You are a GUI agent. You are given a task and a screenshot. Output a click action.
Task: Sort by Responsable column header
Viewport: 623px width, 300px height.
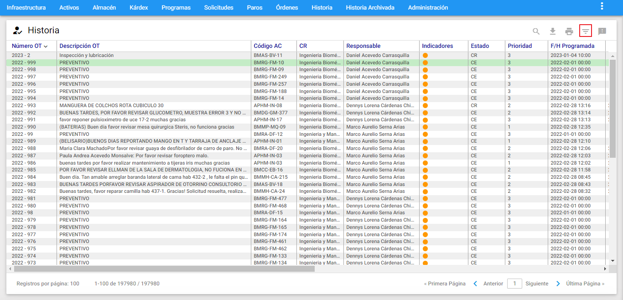tap(363, 46)
